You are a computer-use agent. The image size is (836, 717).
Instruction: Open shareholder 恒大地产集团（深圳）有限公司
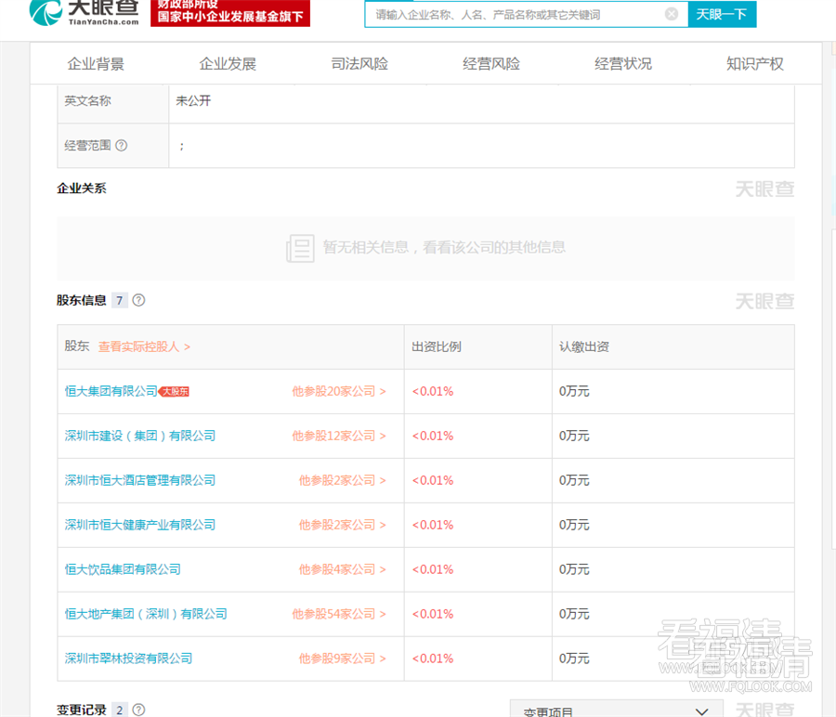click(x=146, y=614)
